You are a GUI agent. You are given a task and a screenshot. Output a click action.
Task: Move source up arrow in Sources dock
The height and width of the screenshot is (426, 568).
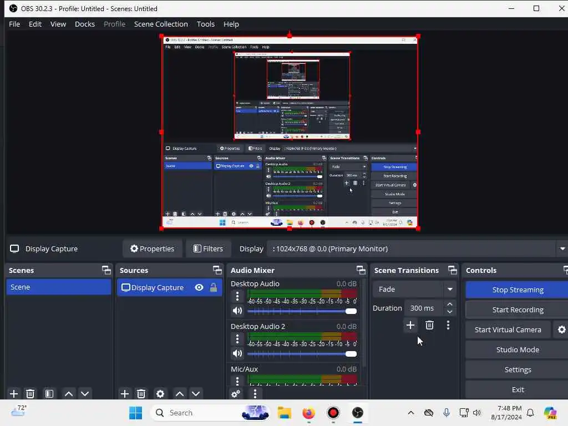coord(179,394)
